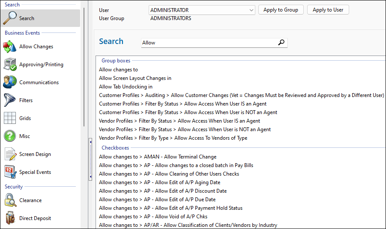Click the sidebar vertical scrollbar
The image size is (386, 229).
click(x=84, y=64)
